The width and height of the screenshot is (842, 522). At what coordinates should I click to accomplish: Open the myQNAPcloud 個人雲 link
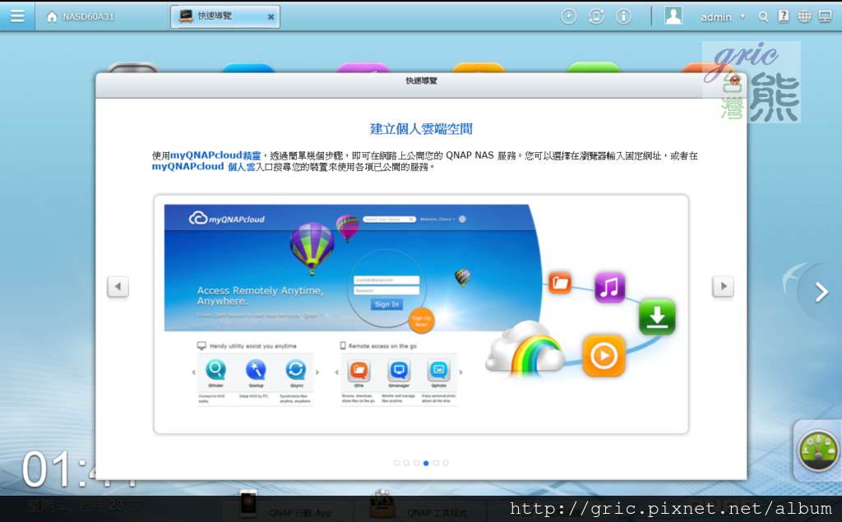(204, 167)
